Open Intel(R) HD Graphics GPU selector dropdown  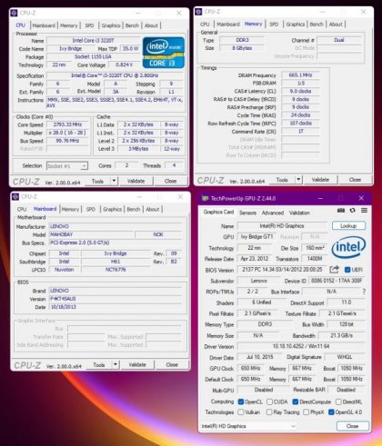tap(248, 426)
